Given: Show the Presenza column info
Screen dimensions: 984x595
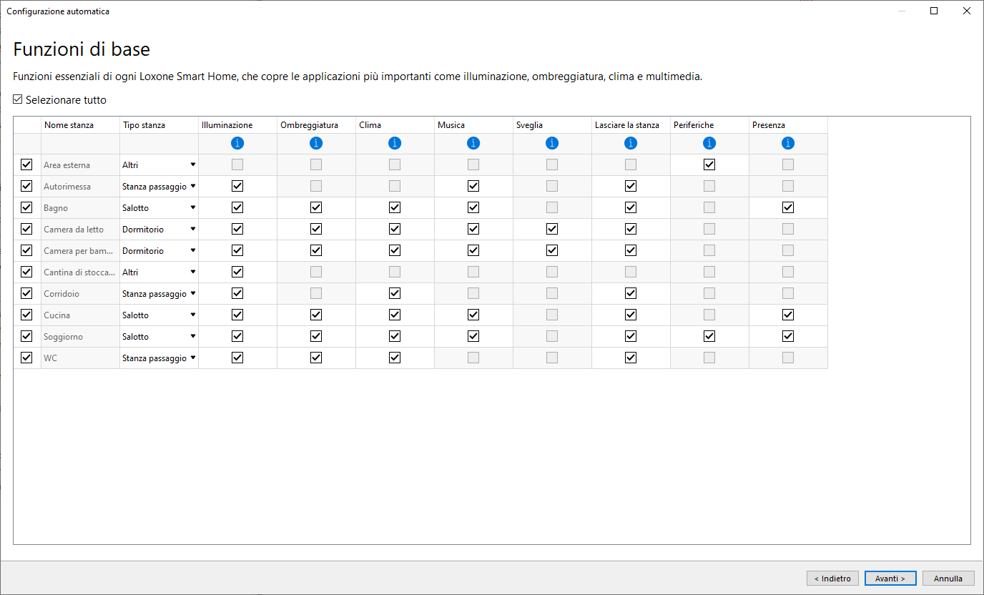Looking at the screenshot, I should coord(788,143).
